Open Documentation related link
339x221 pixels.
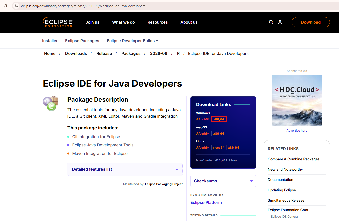click(281, 180)
